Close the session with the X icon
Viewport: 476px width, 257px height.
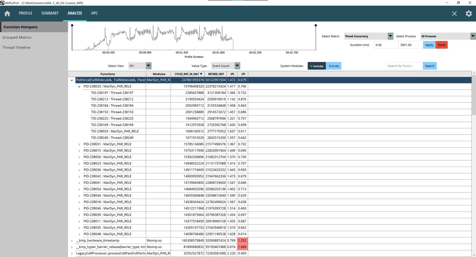tap(454, 13)
